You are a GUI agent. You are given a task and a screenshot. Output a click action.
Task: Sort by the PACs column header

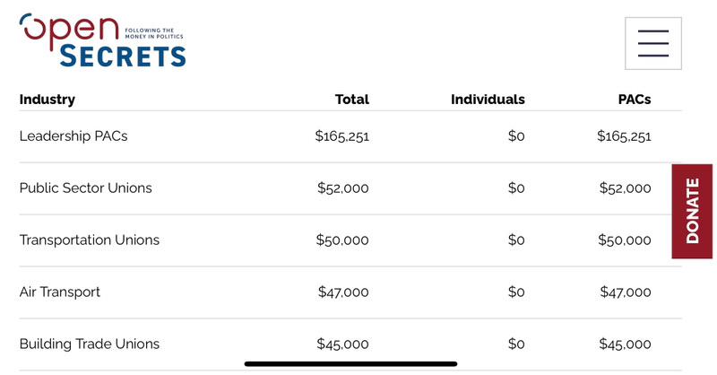(x=635, y=100)
